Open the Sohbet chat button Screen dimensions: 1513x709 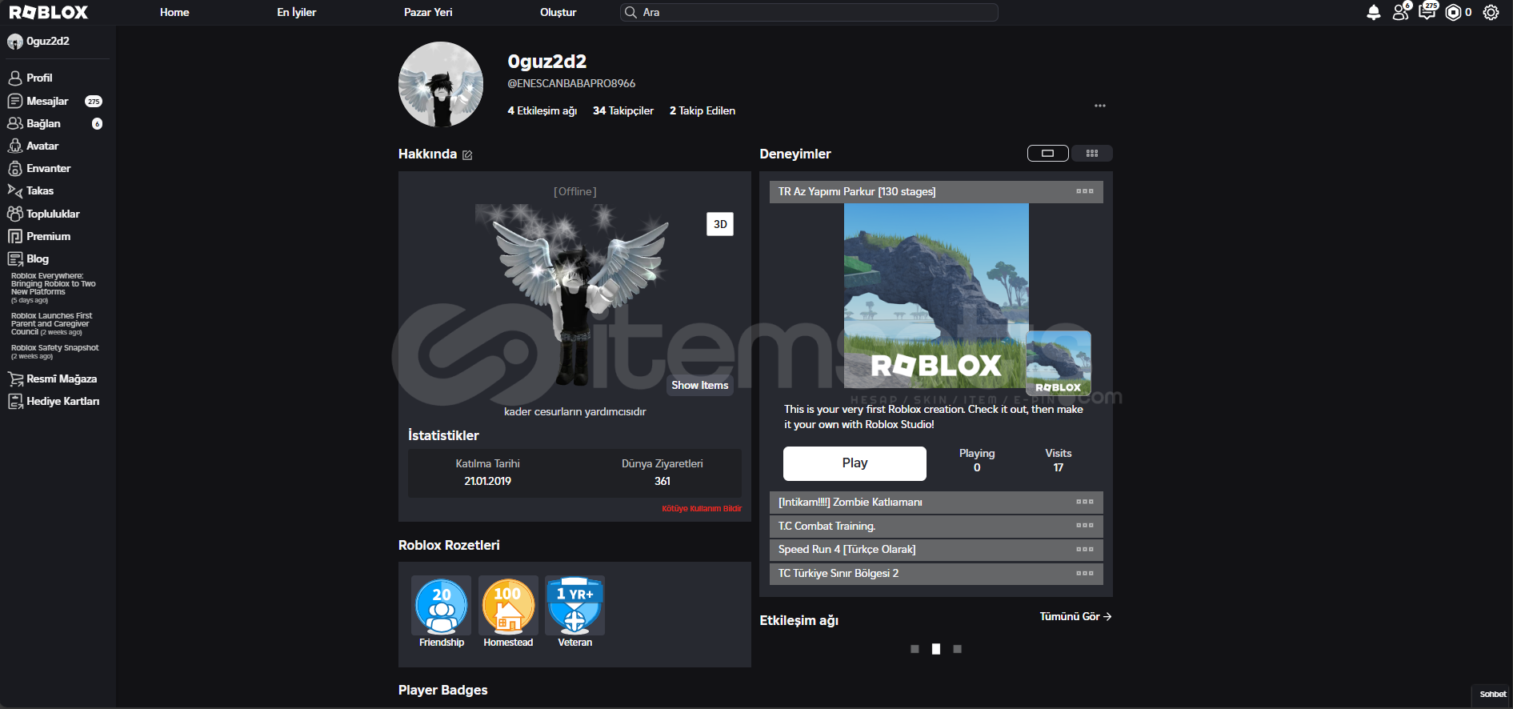click(1492, 695)
